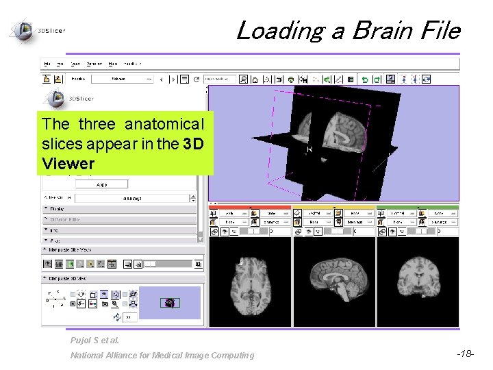
Task: Click the load scene icon at toolbar start
Action: point(47,79)
